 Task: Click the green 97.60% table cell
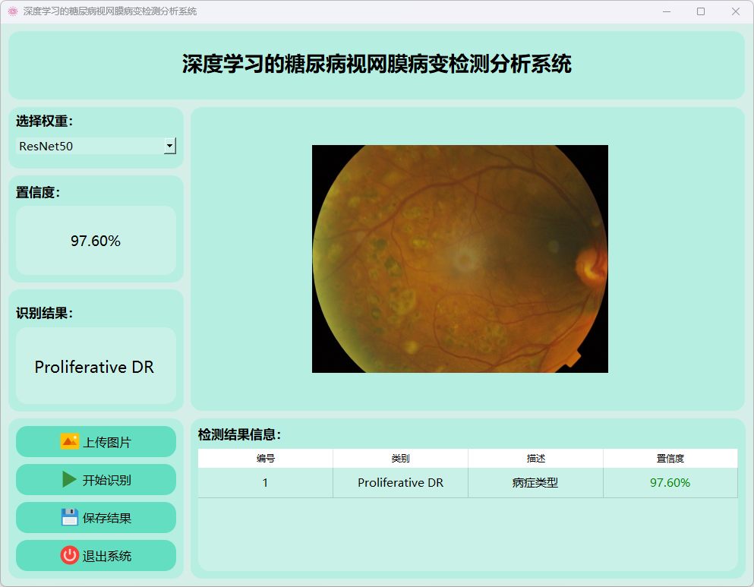[x=670, y=482]
